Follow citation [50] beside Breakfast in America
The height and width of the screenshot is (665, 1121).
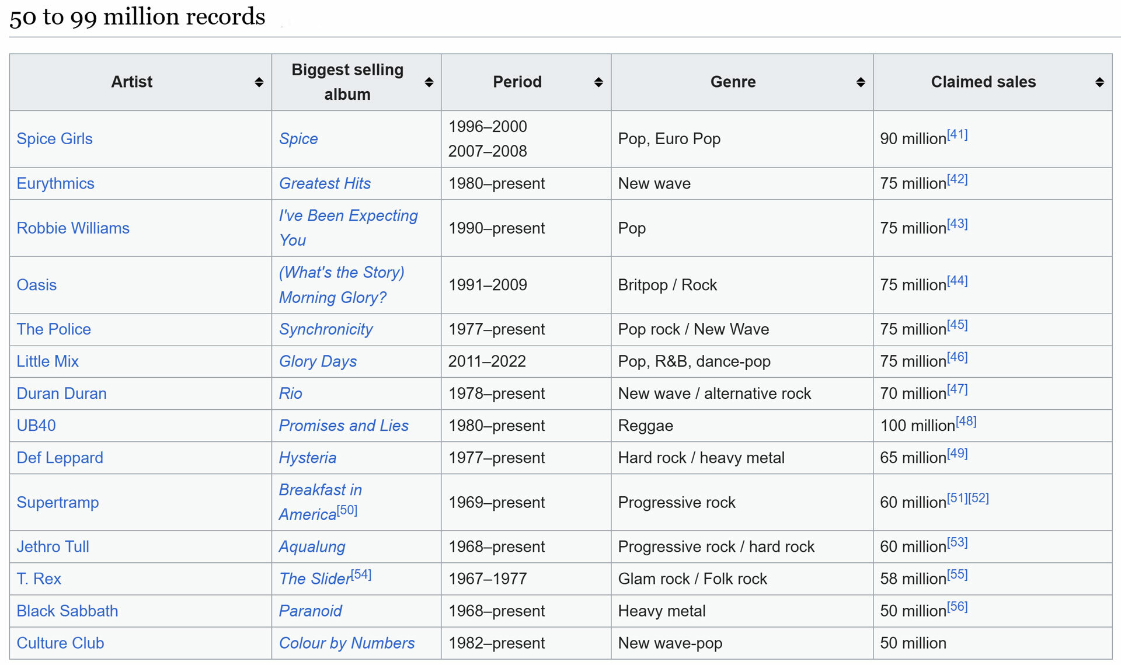pos(347,510)
